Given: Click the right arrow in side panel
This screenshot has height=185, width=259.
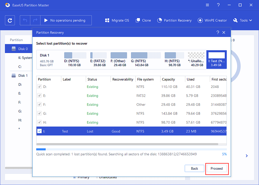Looking at the screenshot, I should 247,156.
